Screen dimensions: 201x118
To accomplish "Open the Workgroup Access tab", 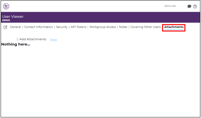I will (102, 27).
